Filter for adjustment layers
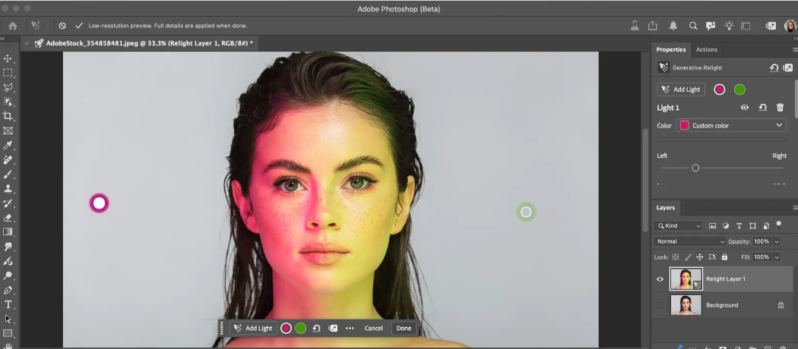The width and height of the screenshot is (798, 349). 726,226
